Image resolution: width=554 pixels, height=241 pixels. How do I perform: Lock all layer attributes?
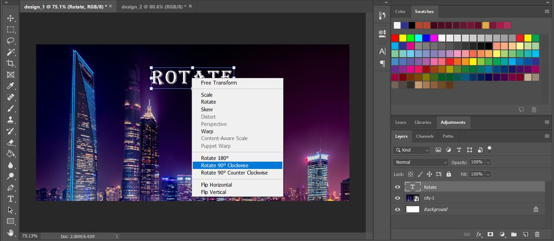coord(448,174)
